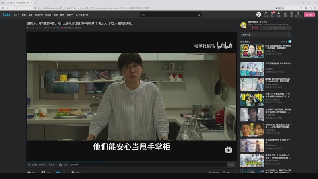Open the browser tab list chevron
Image resolution: width=318 pixels, height=179 pixels.
[293, 3]
